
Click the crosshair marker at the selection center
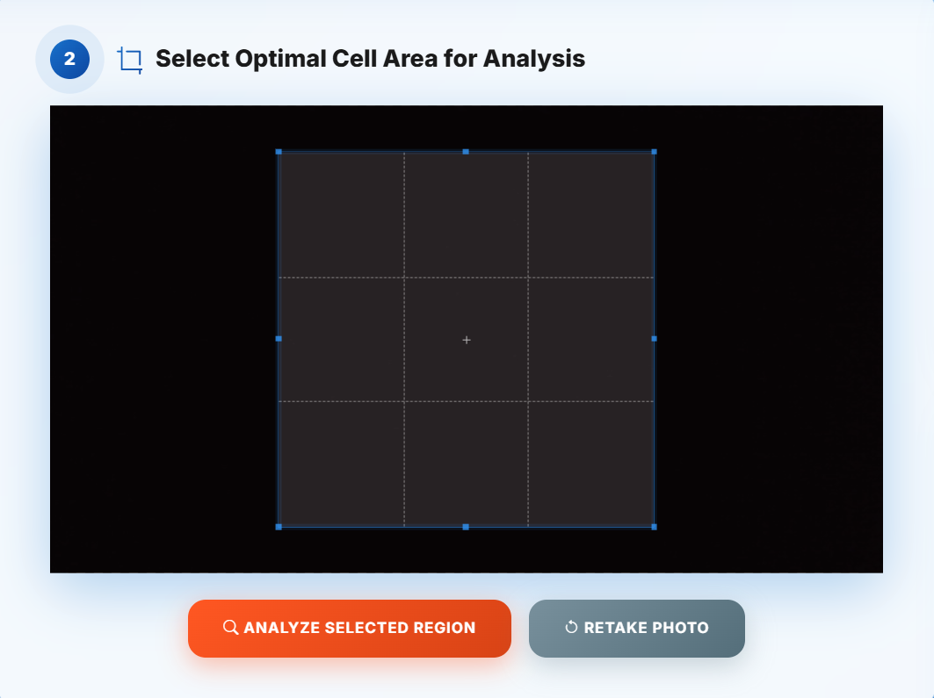click(x=466, y=340)
